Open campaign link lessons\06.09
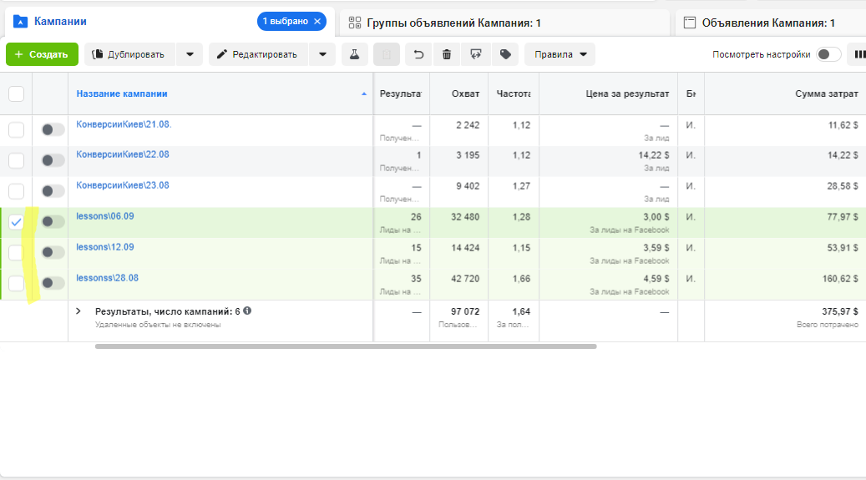 tap(105, 216)
